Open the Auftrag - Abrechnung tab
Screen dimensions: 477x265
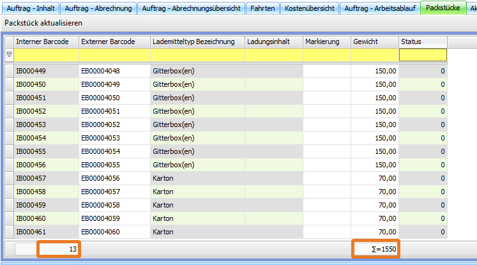coord(98,8)
